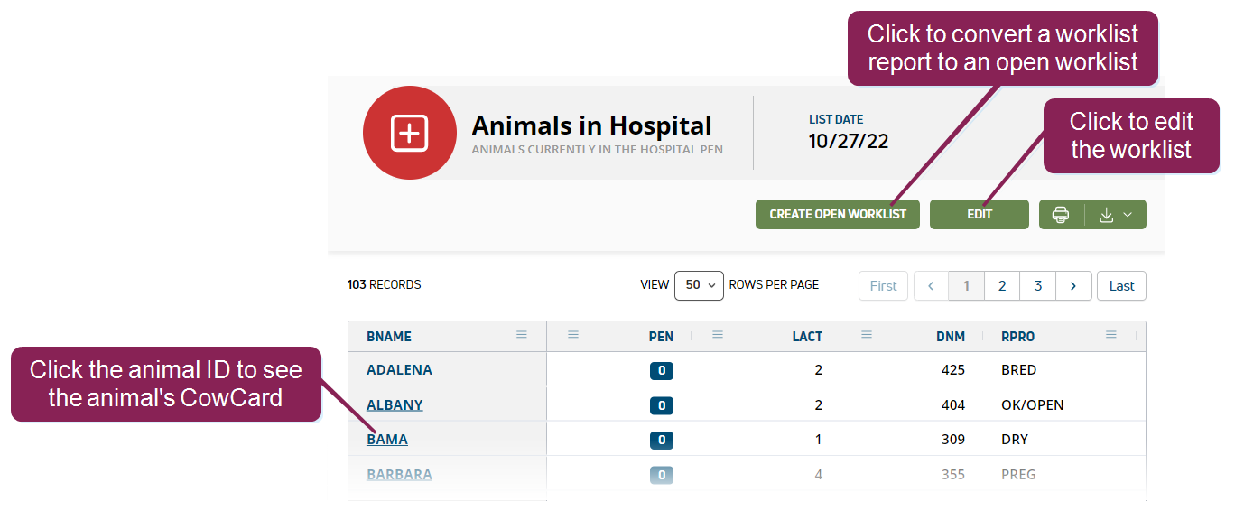Screen dimensions: 1235x511
Task: Open the download options dropdown
Action: pyautogui.click(x=1116, y=215)
